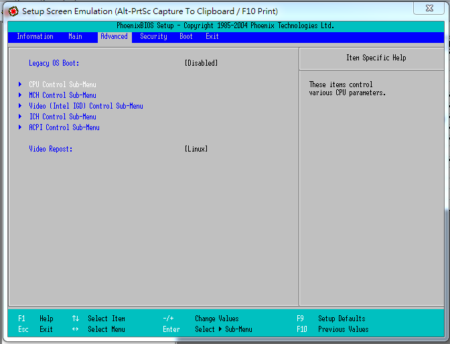Viewport: 450px width, 344px height.
Task: Click the Item Specific Help heading
Action: (x=376, y=58)
